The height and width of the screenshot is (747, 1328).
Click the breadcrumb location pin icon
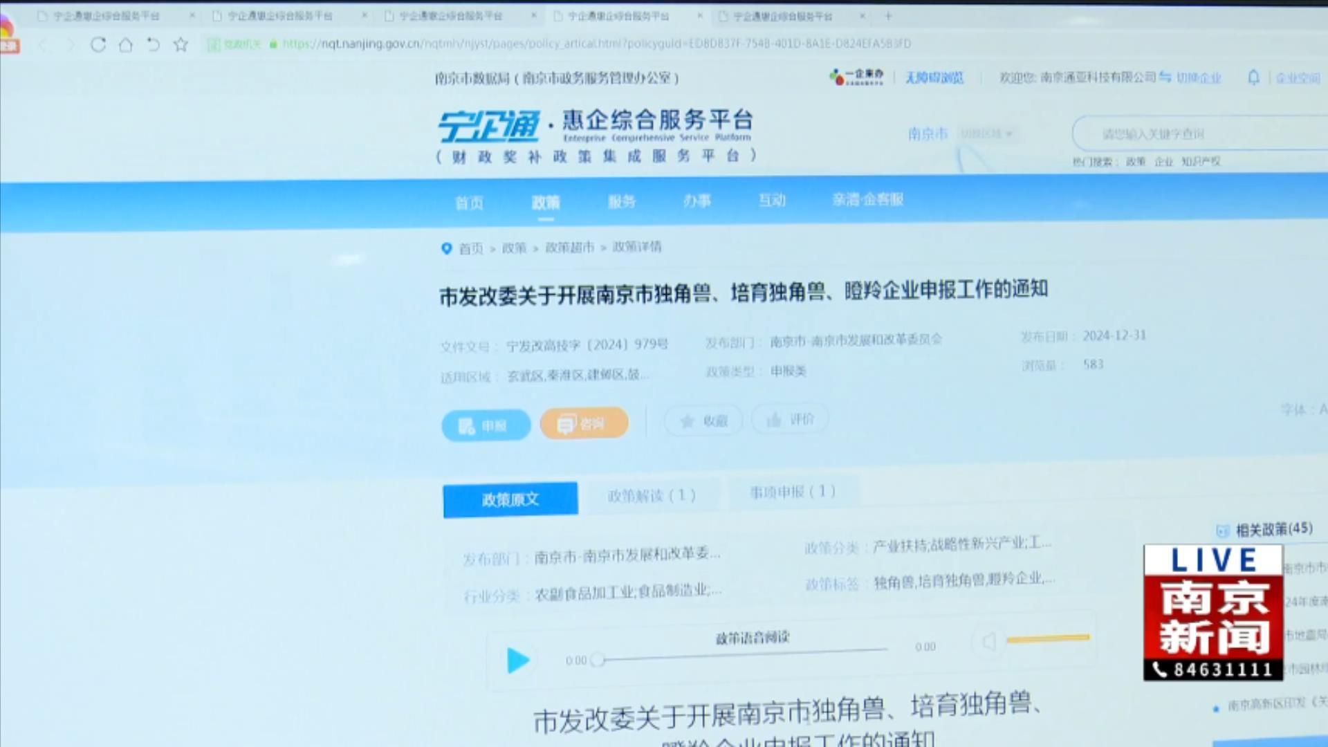point(447,248)
